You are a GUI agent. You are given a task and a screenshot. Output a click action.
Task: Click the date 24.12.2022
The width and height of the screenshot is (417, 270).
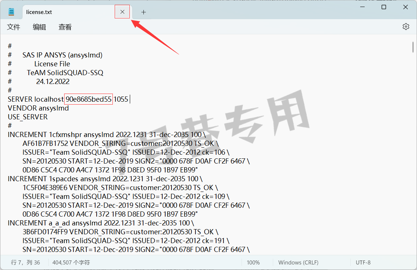tap(53, 81)
